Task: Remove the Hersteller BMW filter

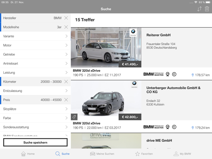Action: click(66, 18)
